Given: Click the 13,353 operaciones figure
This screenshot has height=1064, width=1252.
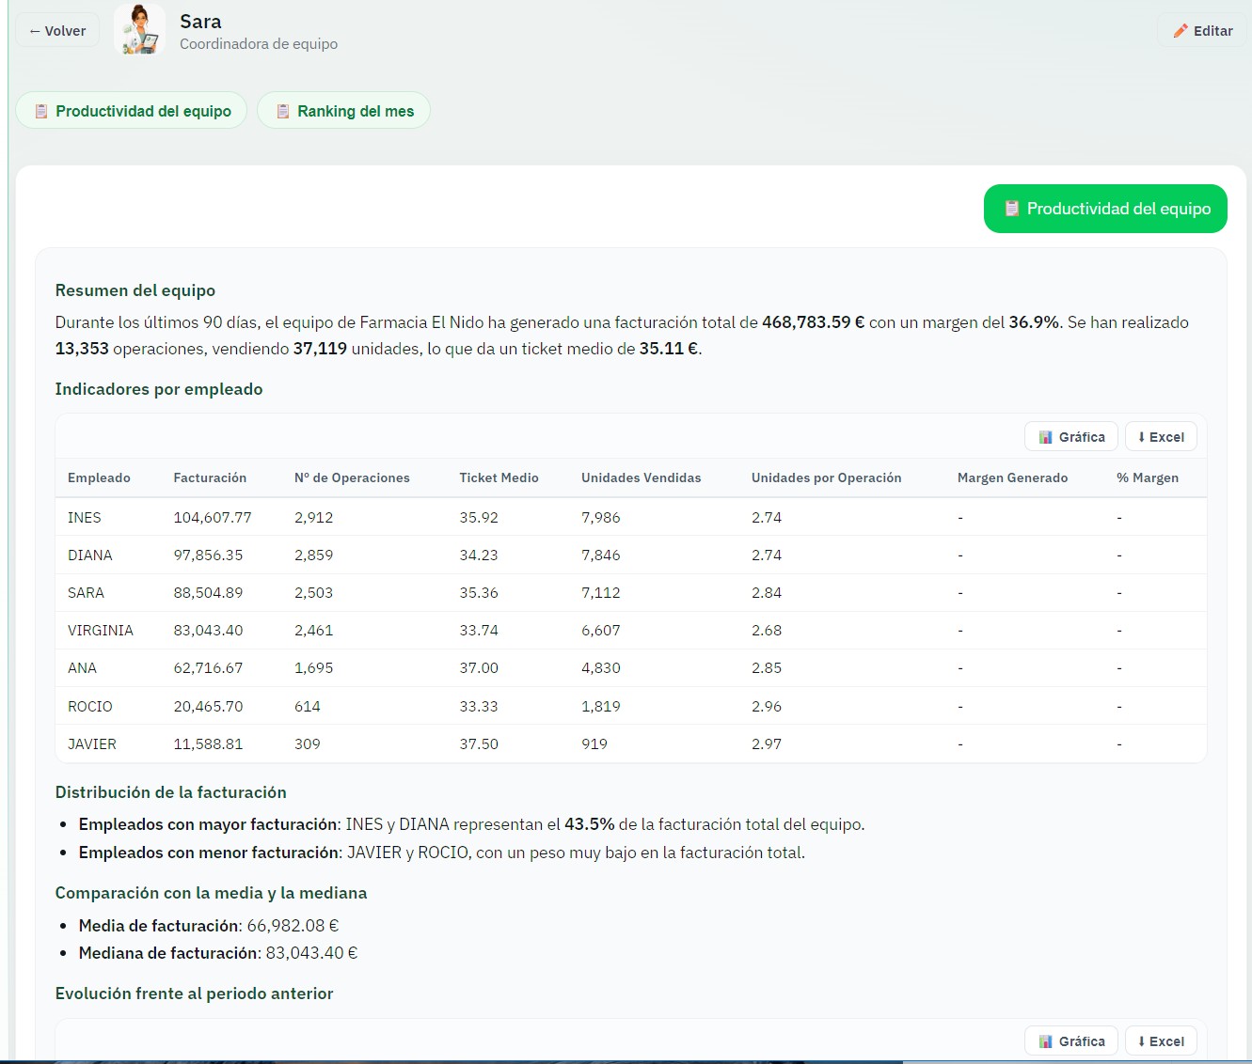Looking at the screenshot, I should click(x=82, y=349).
